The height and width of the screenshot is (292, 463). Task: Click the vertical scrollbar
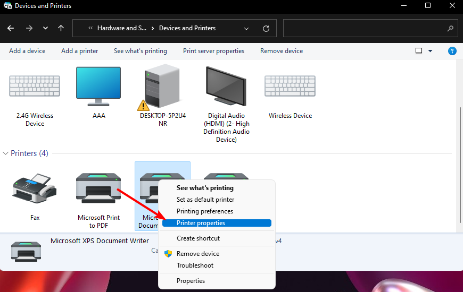(460, 165)
